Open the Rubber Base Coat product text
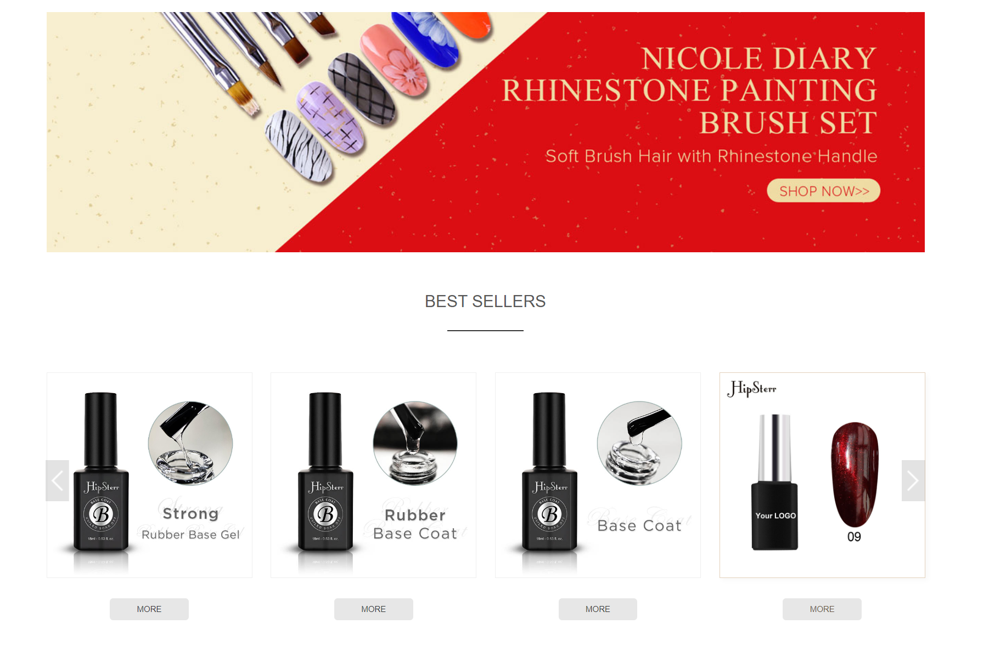 [x=415, y=524]
